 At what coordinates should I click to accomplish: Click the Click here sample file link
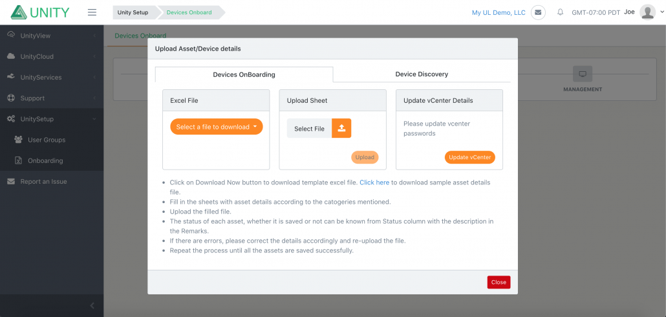coord(374,182)
